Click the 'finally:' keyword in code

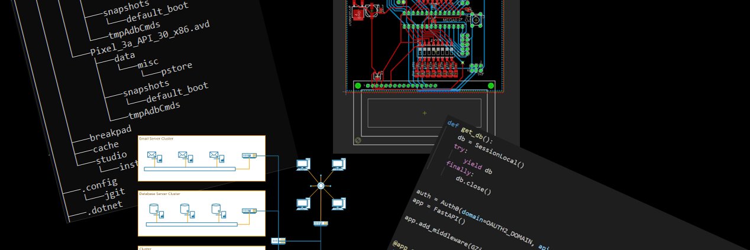coord(460,169)
